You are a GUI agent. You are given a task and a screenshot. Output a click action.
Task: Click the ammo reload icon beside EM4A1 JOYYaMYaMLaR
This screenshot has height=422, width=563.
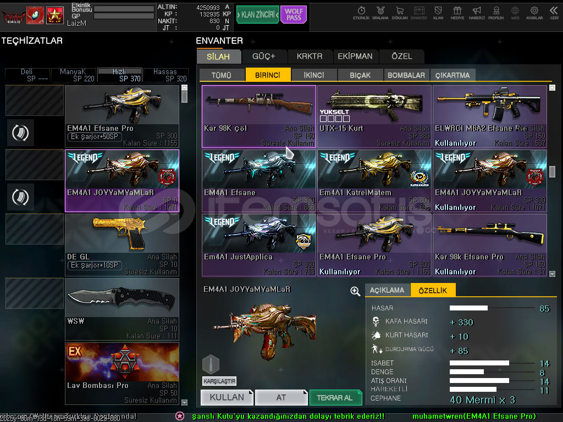click(x=20, y=197)
